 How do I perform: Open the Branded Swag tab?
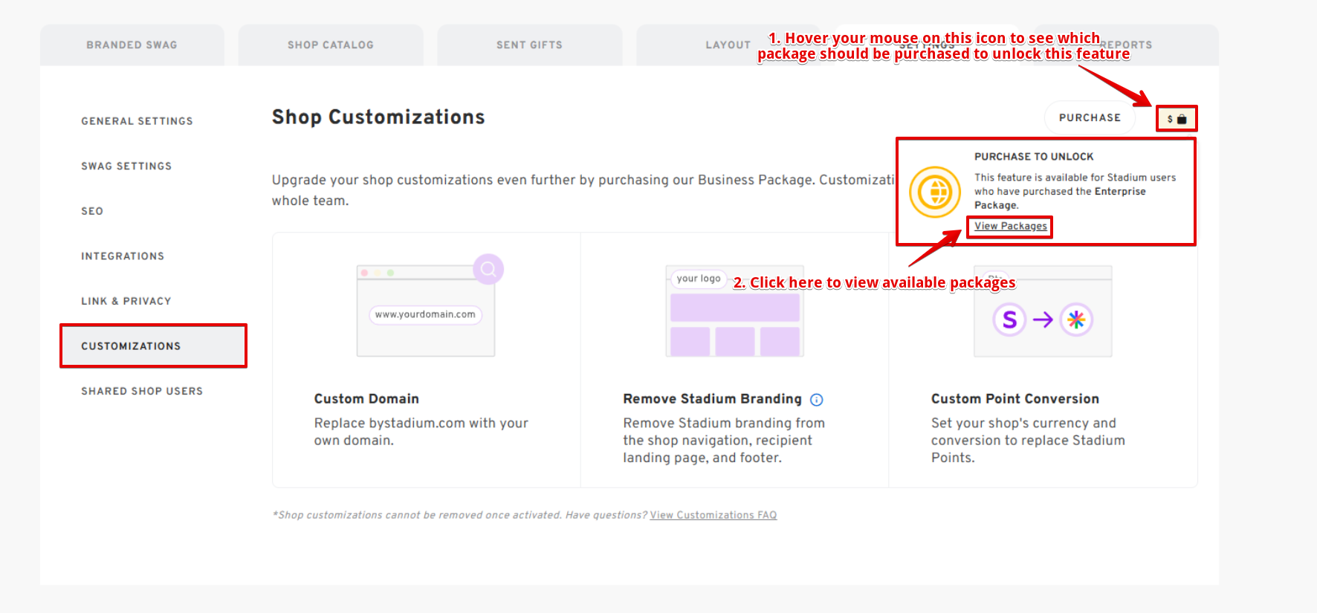point(132,45)
